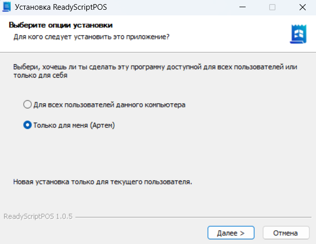Select "Только для меня (Артем)" radio button

pos(27,125)
